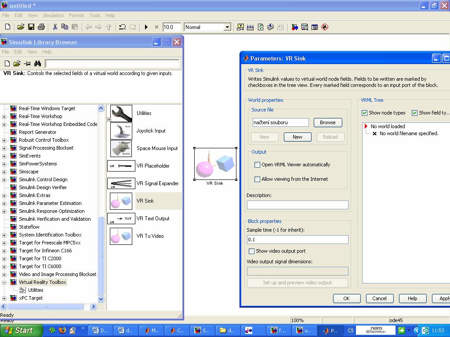450x337 pixels.
Task: Uncheck Show node types checkbox
Action: tap(364, 113)
